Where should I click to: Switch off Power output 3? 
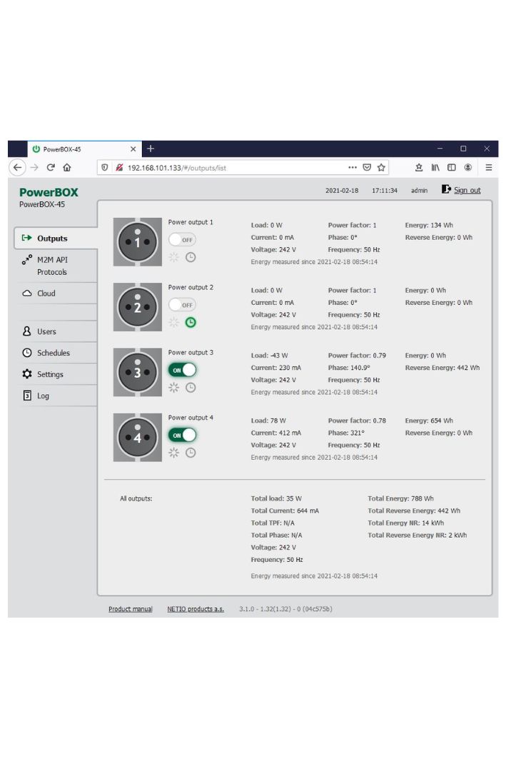182,370
